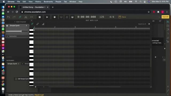Open the History menu
The width and height of the screenshot is (171, 96).
[x=38, y=2]
